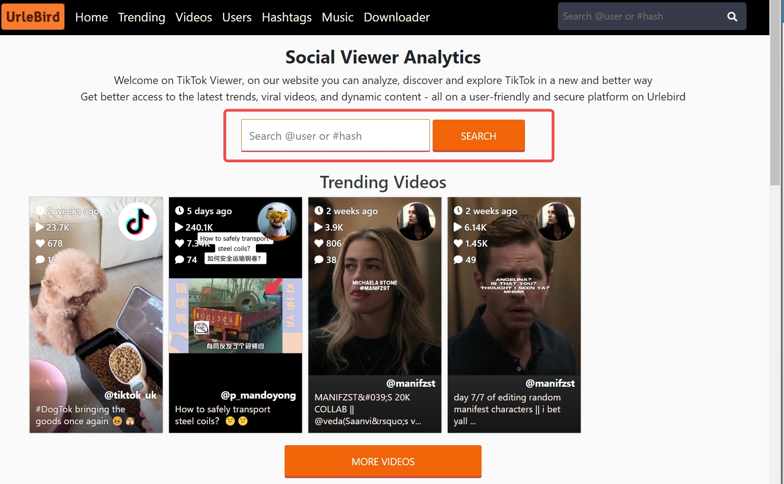Open the Music page
Viewport: 784px width, 484px height.
[x=338, y=17]
